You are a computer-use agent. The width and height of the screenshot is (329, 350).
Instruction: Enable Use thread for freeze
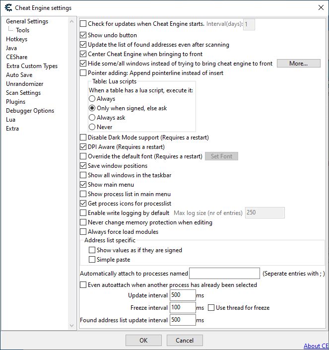211,308
